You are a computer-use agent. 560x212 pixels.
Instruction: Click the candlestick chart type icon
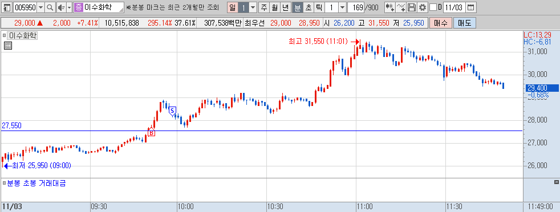pos(389,7)
